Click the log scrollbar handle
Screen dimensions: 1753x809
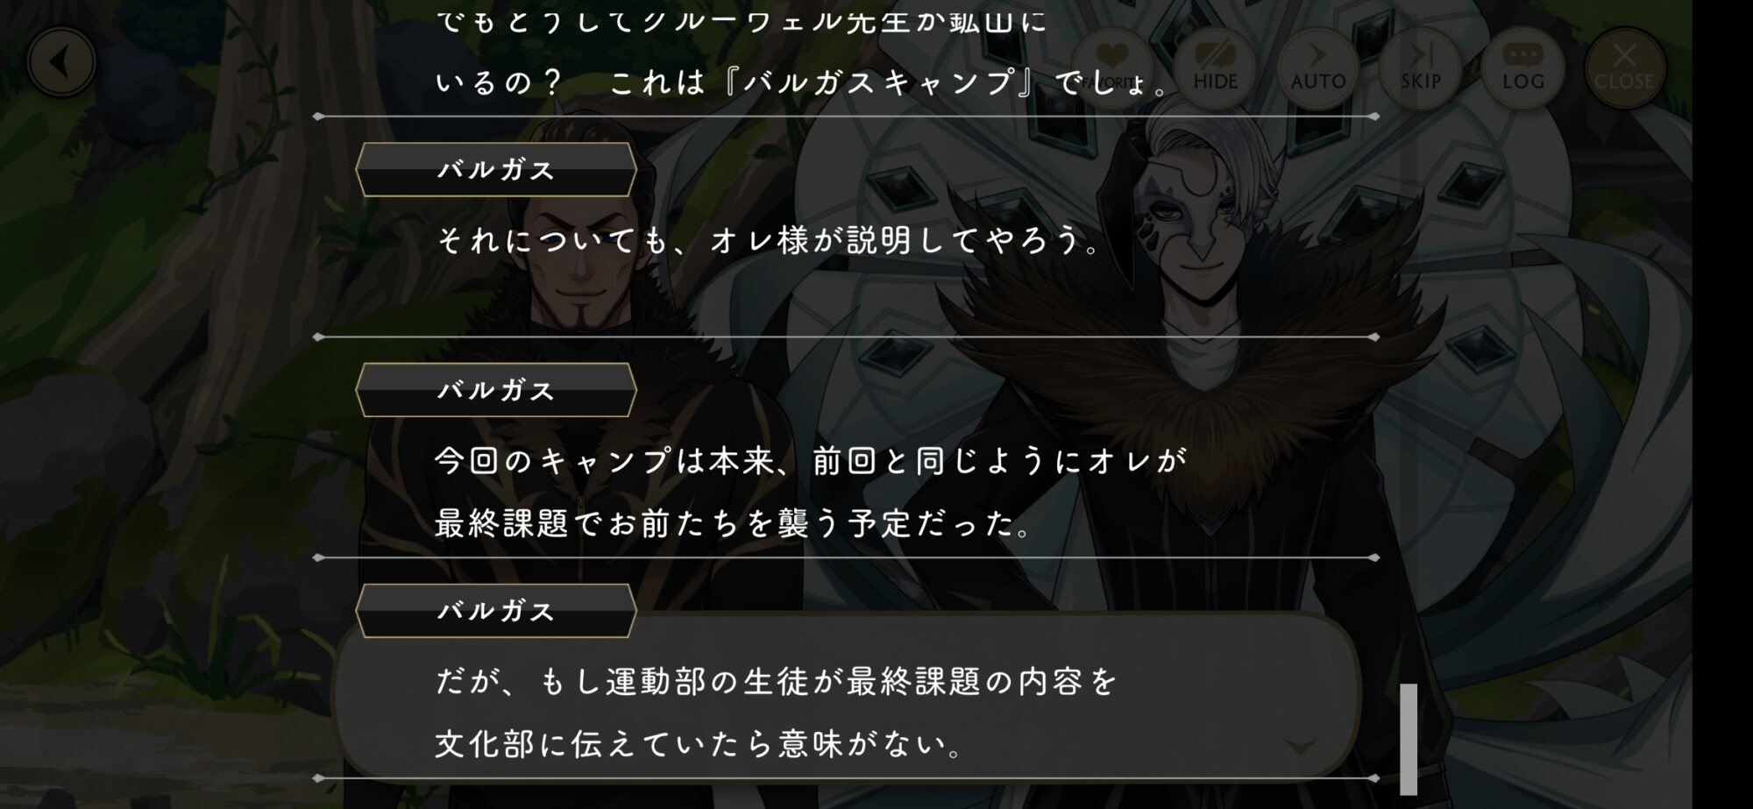1409,739
